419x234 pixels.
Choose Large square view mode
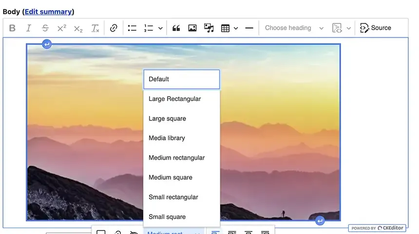pyautogui.click(x=181, y=118)
